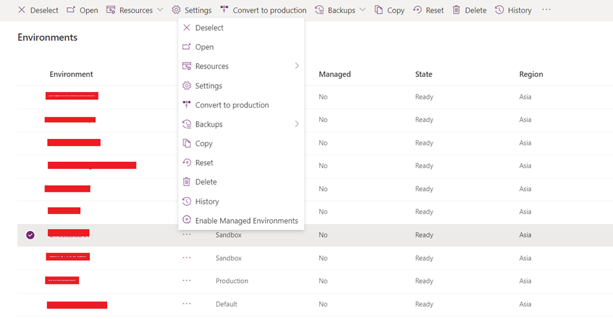Viewport: 613px width, 319px height.
Task: Click the Deselect X icon in toolbar
Action: [x=22, y=10]
